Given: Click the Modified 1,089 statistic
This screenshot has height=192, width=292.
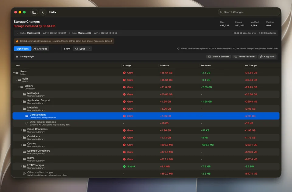Looking at the screenshot, I should click(x=254, y=24).
